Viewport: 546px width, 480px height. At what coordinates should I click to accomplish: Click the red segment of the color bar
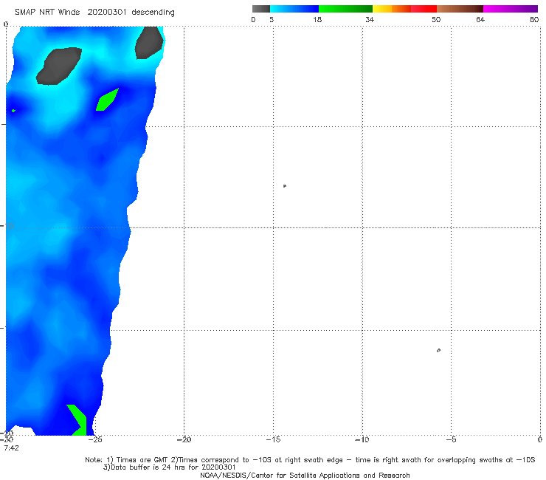(424, 9)
